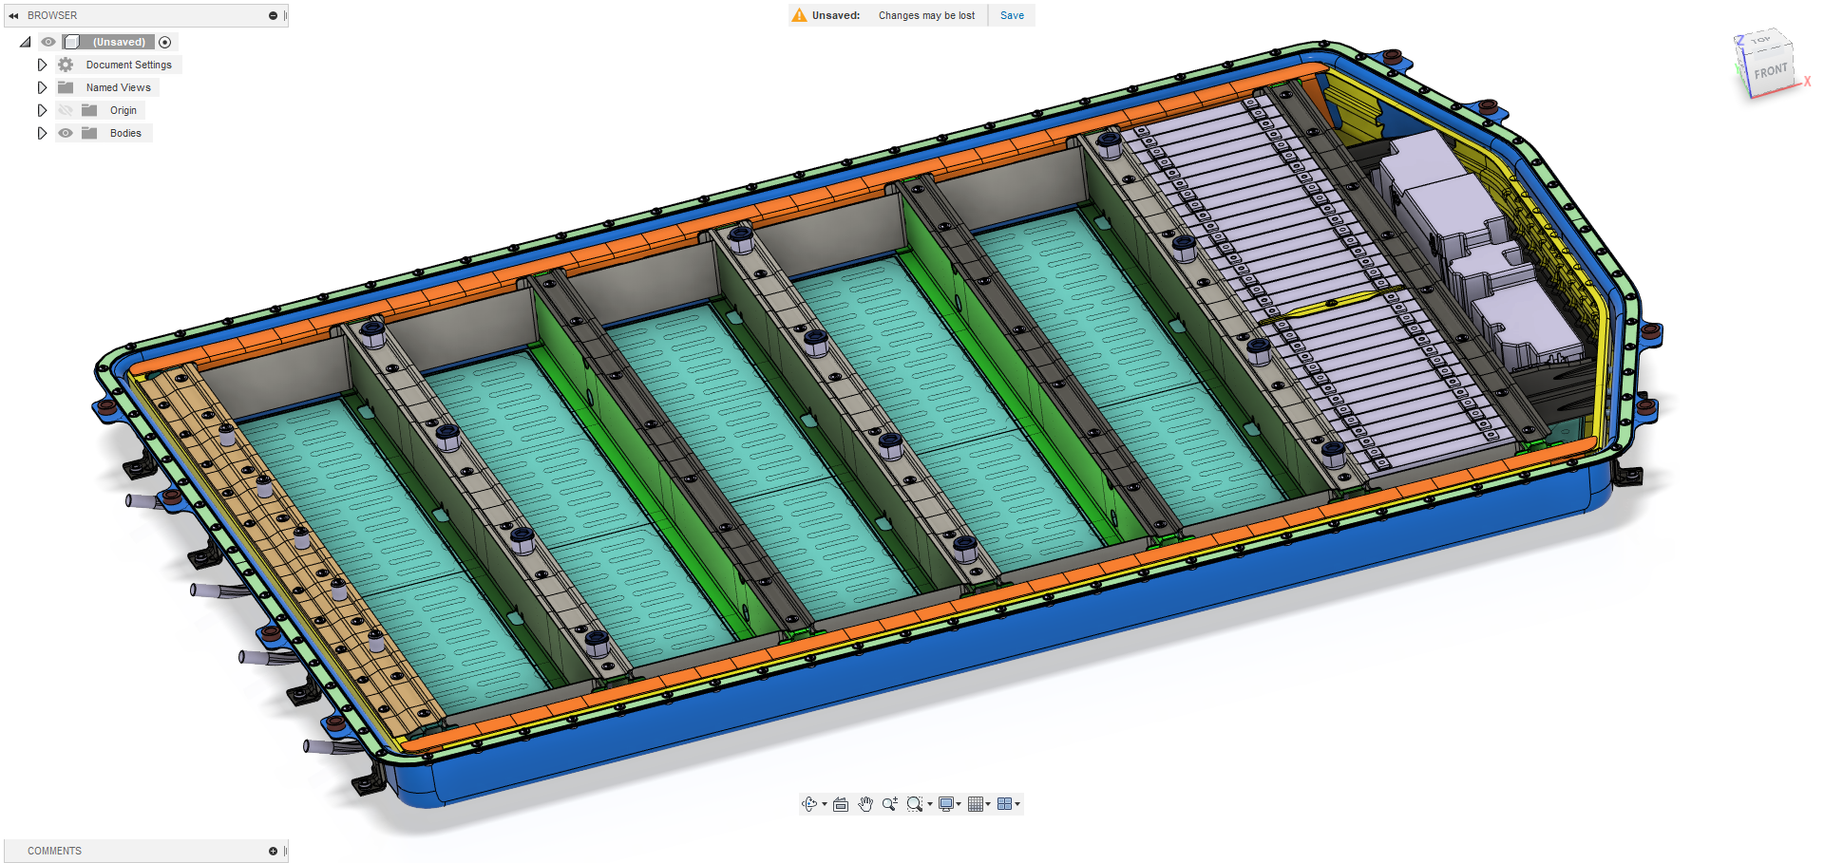Open the Grid and Snaps icon

pos(975,804)
